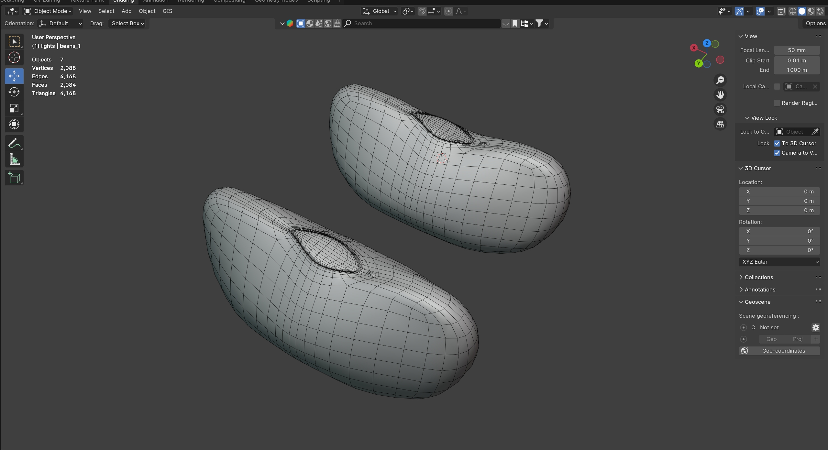828x450 pixels.
Task: Click the zoom magnifier viewport button
Action: [x=720, y=80]
